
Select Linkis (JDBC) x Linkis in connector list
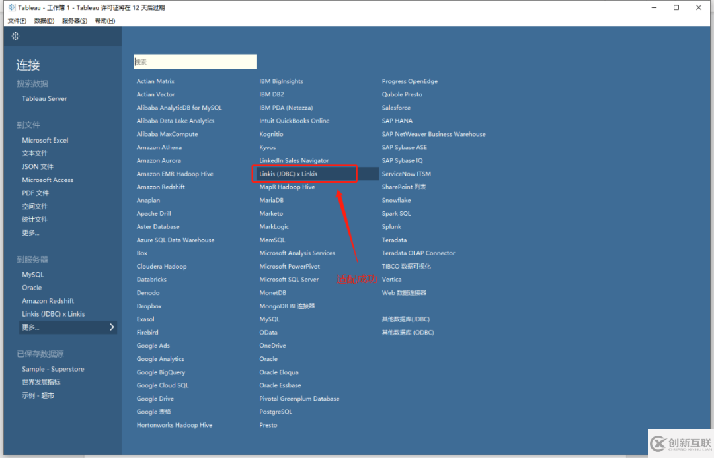(x=288, y=174)
